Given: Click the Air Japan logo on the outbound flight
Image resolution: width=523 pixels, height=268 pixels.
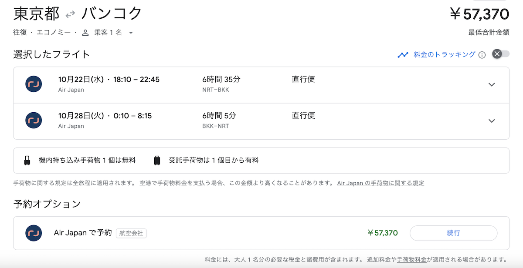Looking at the screenshot, I should [x=34, y=84].
